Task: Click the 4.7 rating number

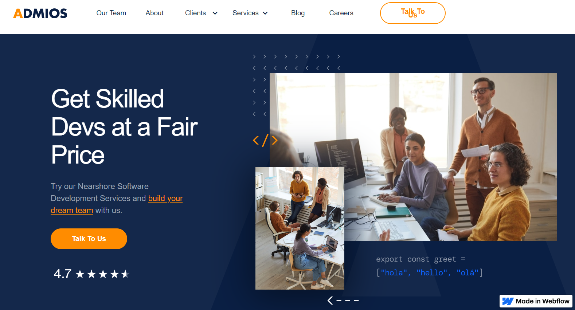Action: pos(63,274)
